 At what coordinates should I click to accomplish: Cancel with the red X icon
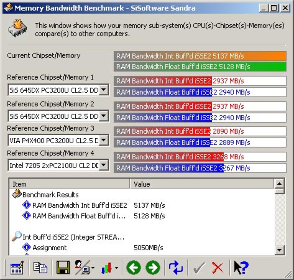[x=218, y=268]
